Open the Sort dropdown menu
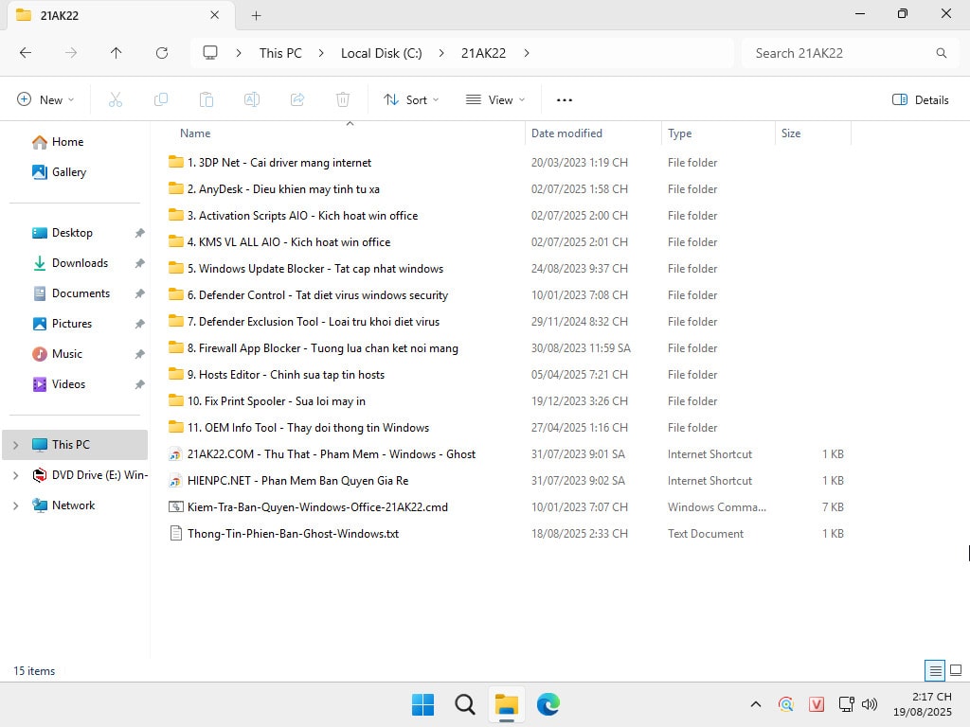The width and height of the screenshot is (970, 727). [x=411, y=99]
